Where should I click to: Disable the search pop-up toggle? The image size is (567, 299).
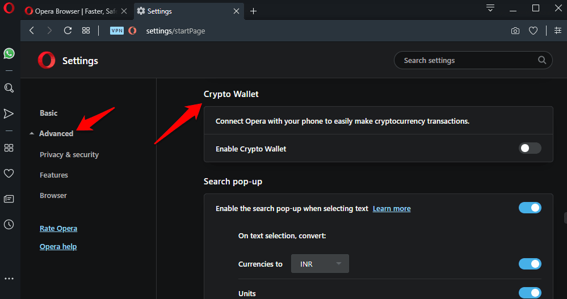[x=530, y=208]
